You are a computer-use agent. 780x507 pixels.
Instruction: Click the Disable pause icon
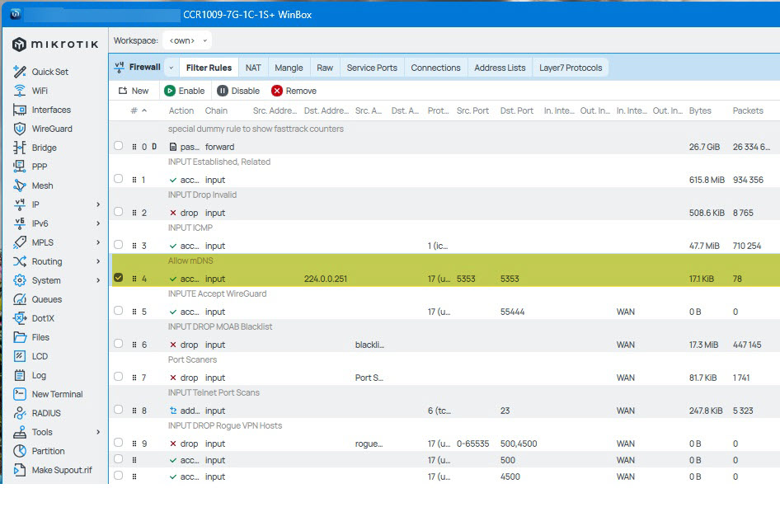tap(223, 91)
